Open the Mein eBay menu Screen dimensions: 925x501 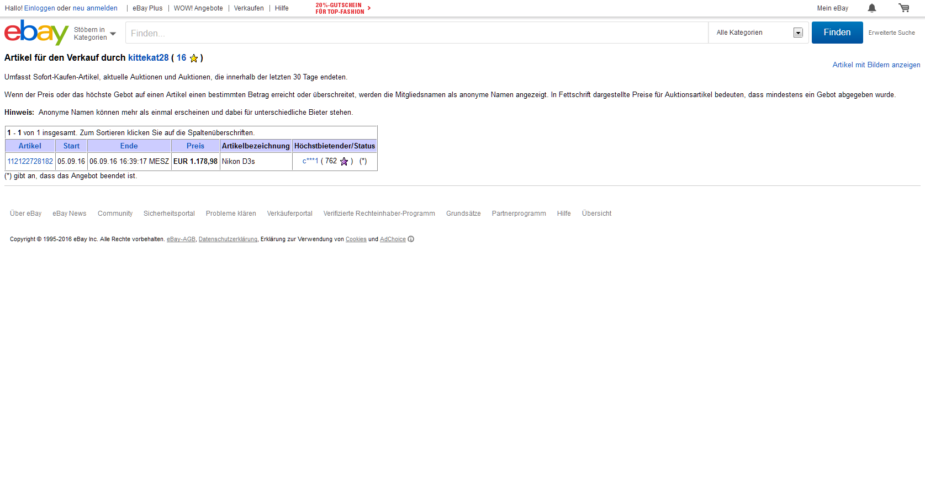(x=833, y=8)
